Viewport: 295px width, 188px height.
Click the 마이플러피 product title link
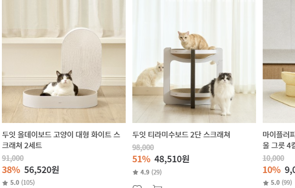point(279,140)
